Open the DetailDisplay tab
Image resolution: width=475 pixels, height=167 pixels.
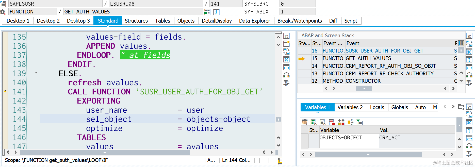(x=217, y=21)
